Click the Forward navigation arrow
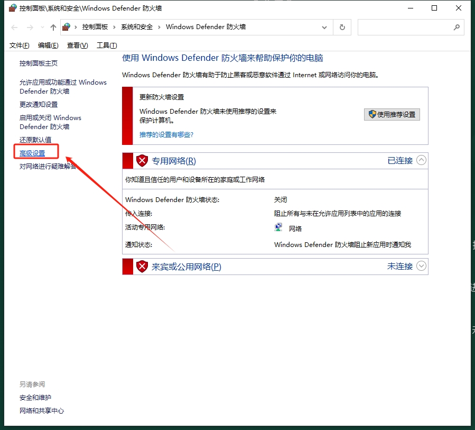 point(30,28)
